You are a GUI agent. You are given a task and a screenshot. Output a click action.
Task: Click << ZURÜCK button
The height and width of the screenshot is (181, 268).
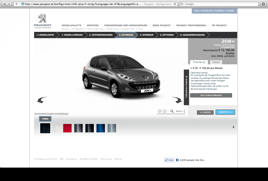point(205,112)
